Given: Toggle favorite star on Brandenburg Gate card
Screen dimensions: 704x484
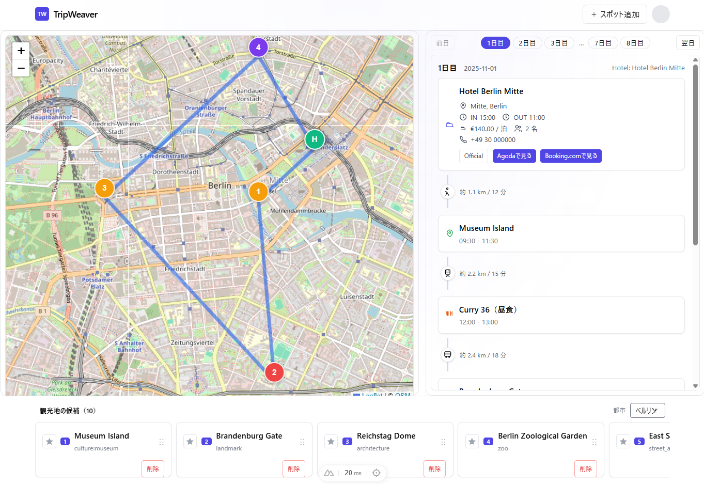Looking at the screenshot, I should 190,442.
